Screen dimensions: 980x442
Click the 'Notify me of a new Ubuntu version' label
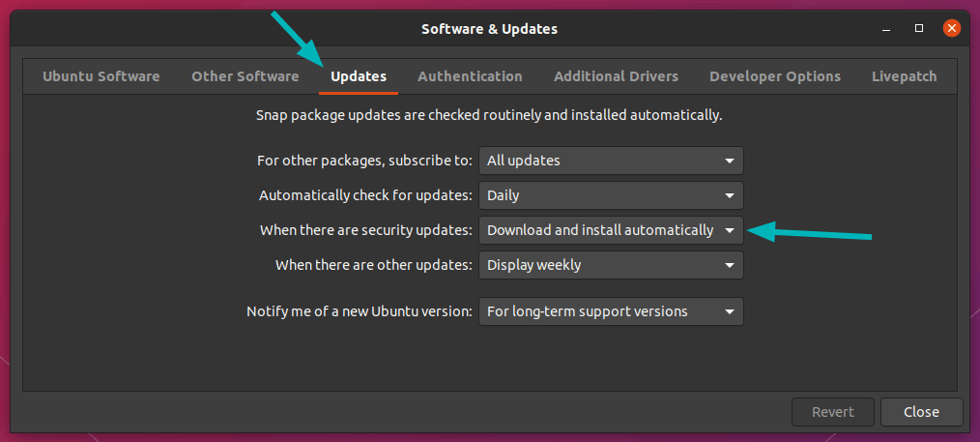[x=360, y=311]
